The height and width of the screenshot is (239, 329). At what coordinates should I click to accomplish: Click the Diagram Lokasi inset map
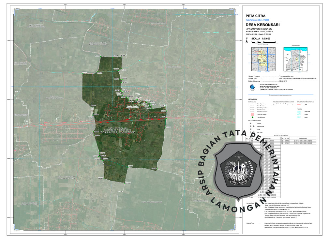coord(295,59)
